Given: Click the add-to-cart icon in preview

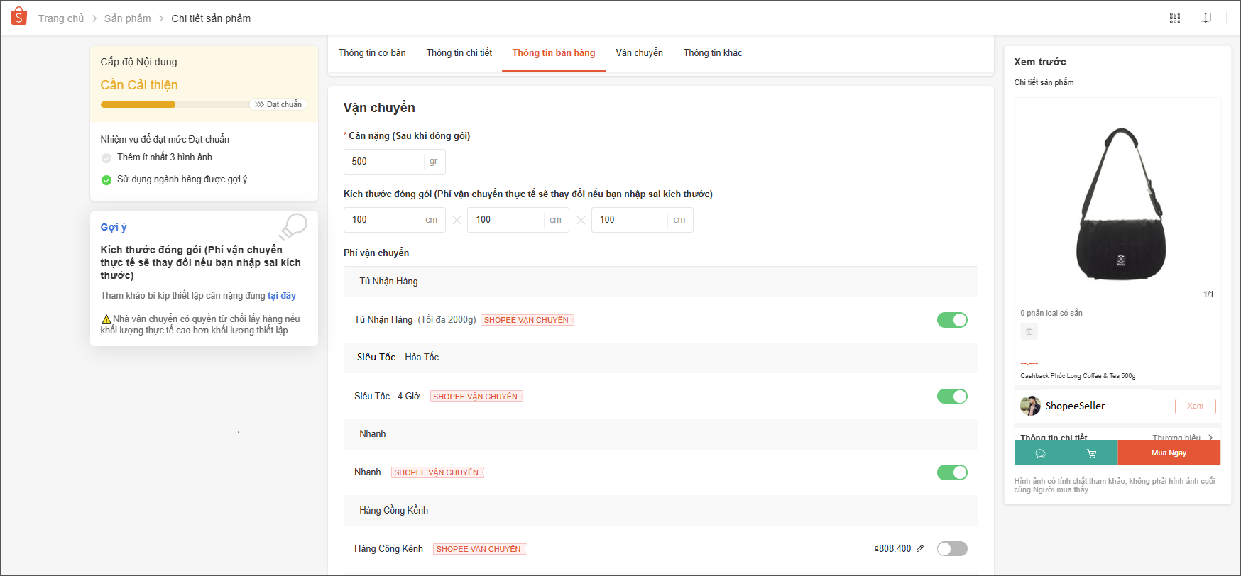Looking at the screenshot, I should point(1091,453).
